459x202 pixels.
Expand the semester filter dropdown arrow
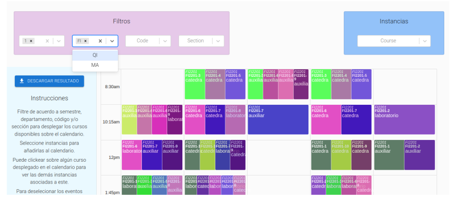(59, 41)
